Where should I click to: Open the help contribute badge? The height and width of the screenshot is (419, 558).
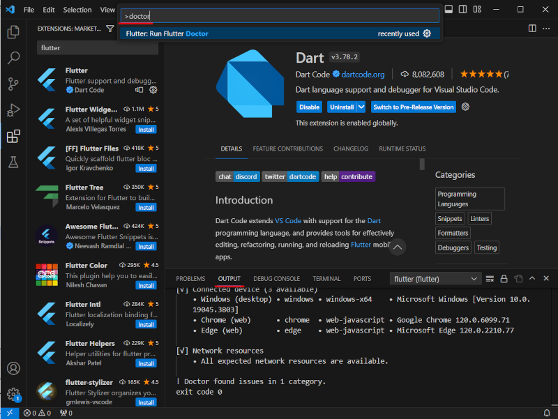(348, 176)
